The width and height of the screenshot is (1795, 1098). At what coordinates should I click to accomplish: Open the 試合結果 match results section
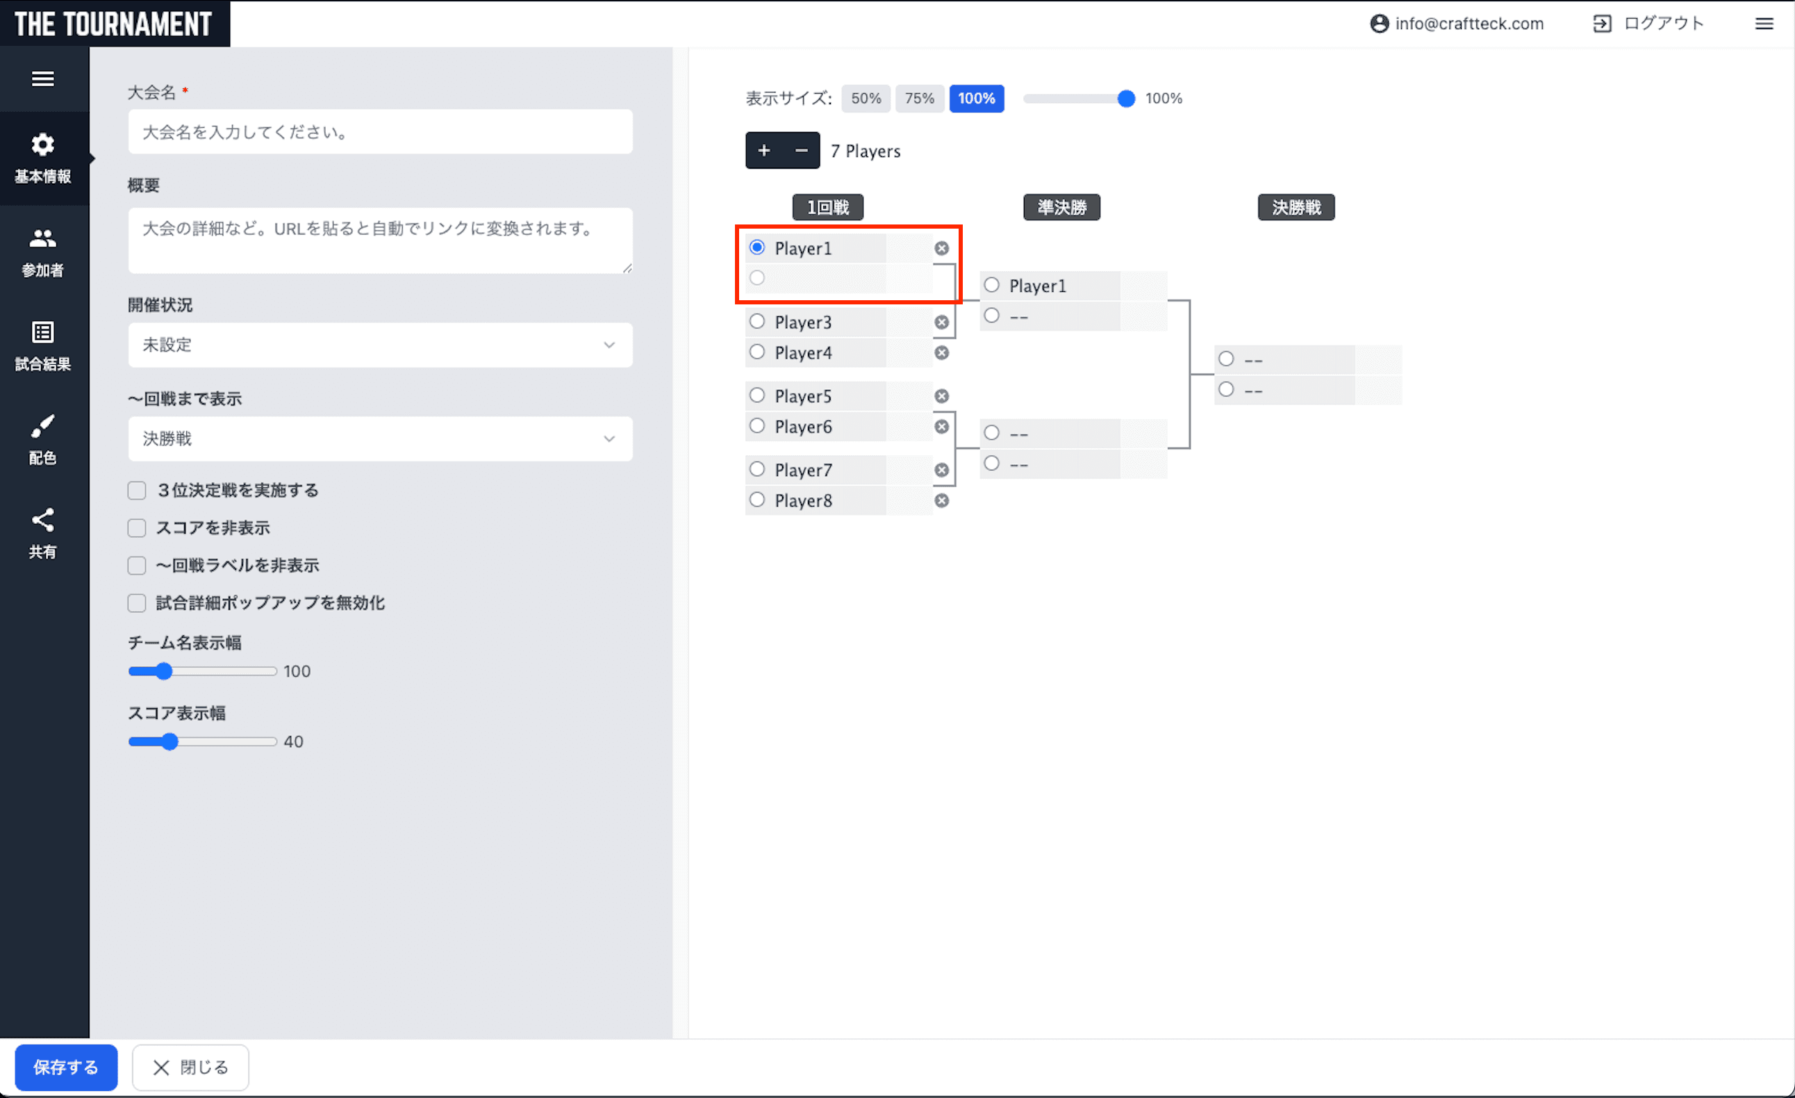click(43, 346)
